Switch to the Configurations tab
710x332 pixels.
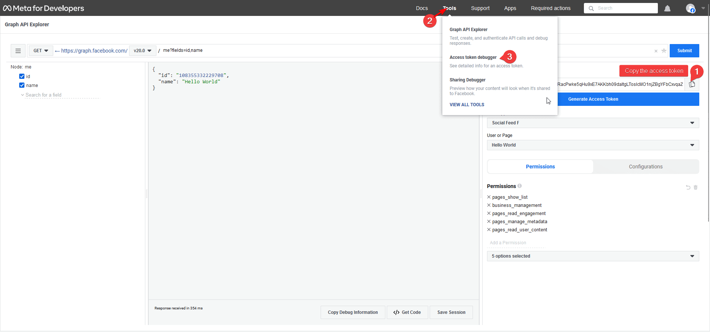pyautogui.click(x=645, y=167)
